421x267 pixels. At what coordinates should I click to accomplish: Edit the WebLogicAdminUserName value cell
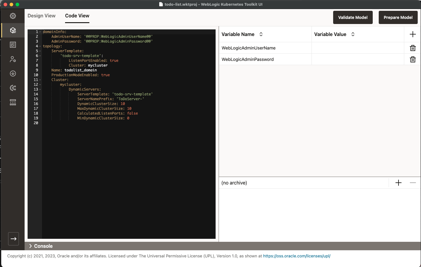pos(358,48)
